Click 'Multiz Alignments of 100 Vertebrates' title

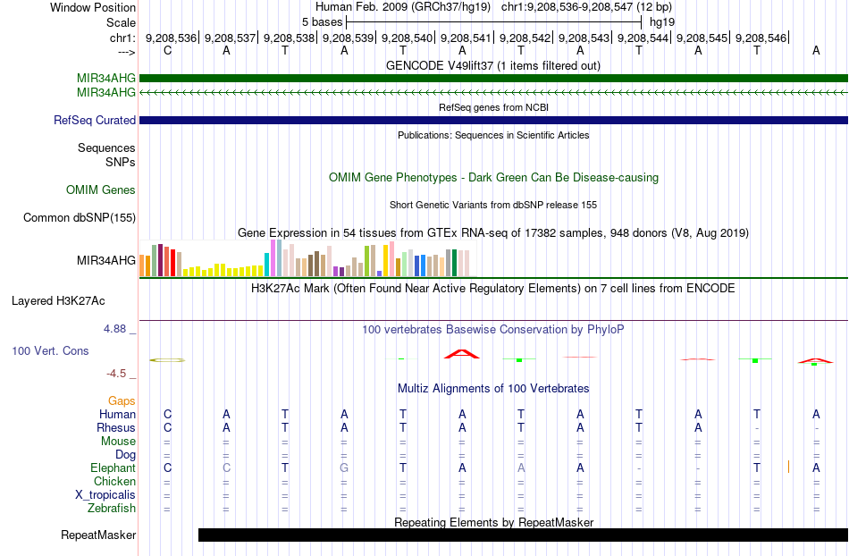pyautogui.click(x=493, y=388)
